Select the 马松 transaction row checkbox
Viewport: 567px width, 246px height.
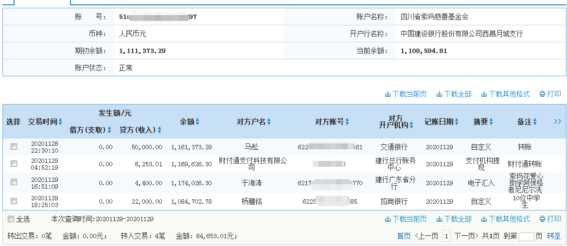coord(14,147)
